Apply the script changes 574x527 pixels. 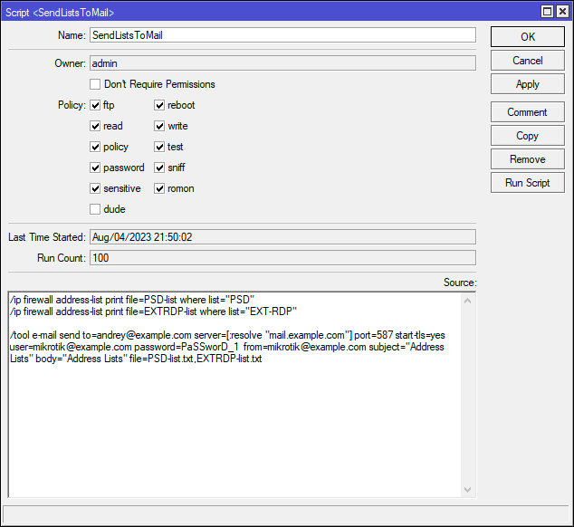click(527, 83)
